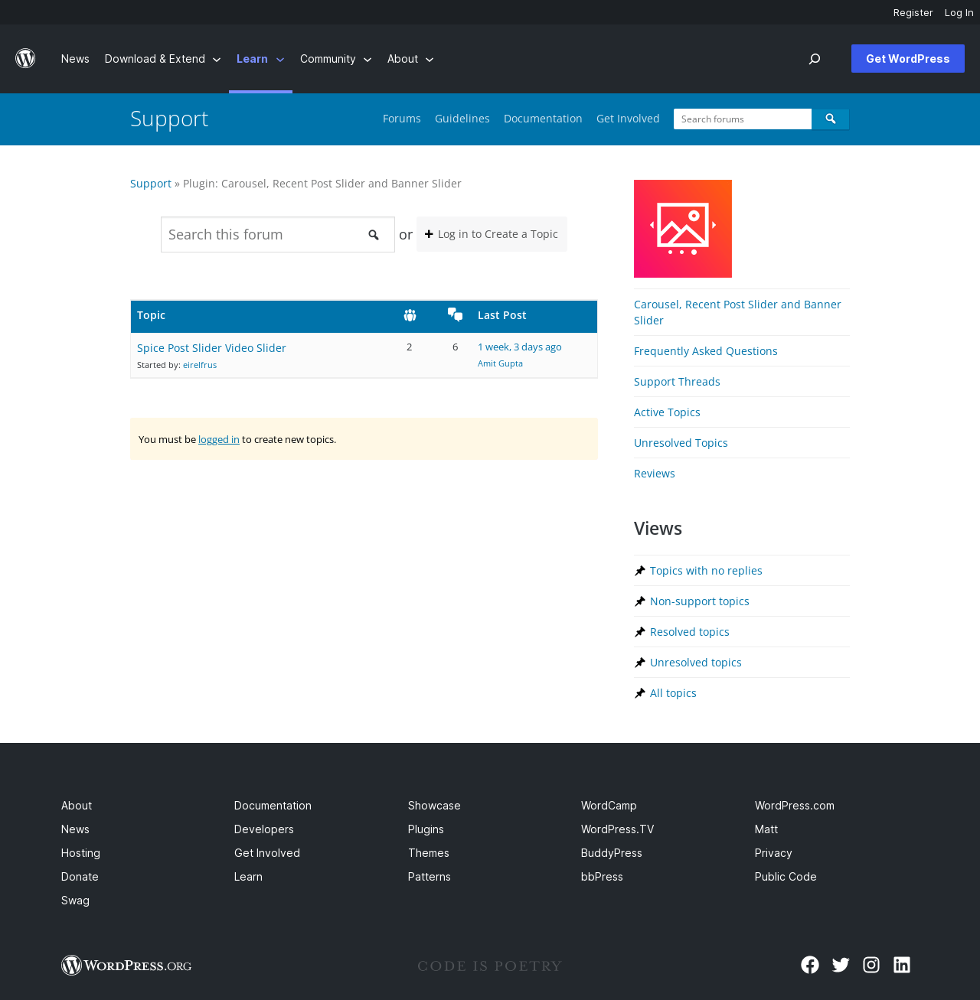Open Guidelines in the Support bar
This screenshot has height=1000, width=980.
tap(462, 119)
